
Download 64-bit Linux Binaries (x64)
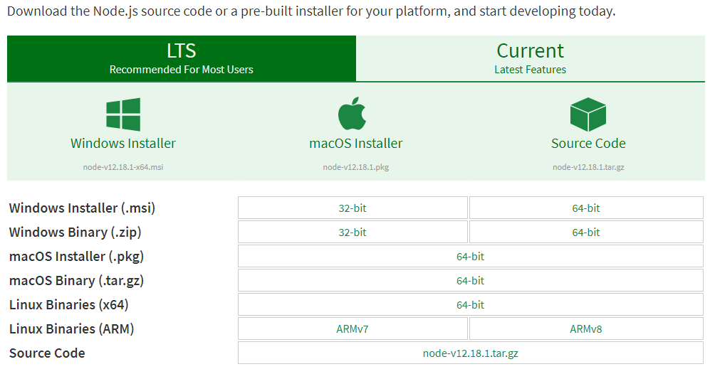click(x=471, y=305)
